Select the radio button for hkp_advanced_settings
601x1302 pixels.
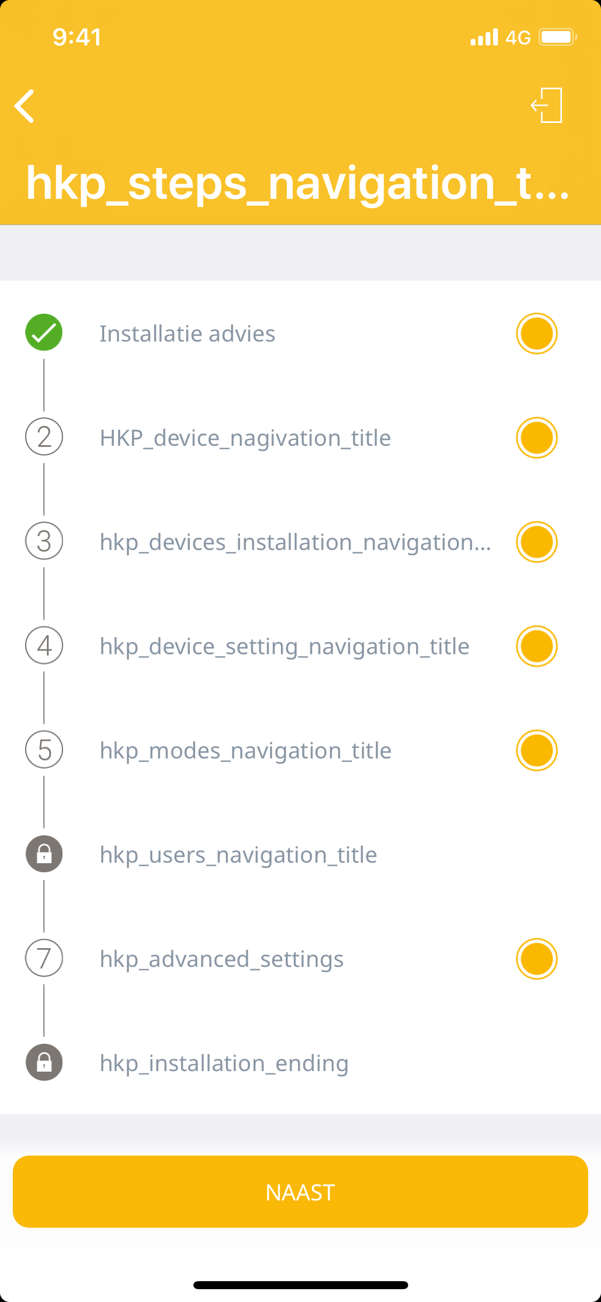tap(536, 959)
